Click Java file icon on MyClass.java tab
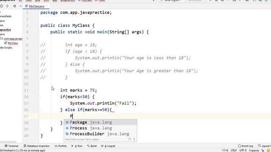Image resolution: width=271 pixels, height=152 pixels. 26,6
